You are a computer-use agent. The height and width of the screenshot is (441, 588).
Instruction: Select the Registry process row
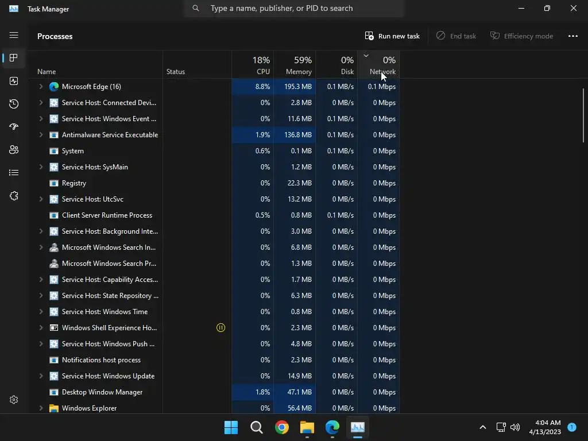pyautogui.click(x=214, y=183)
